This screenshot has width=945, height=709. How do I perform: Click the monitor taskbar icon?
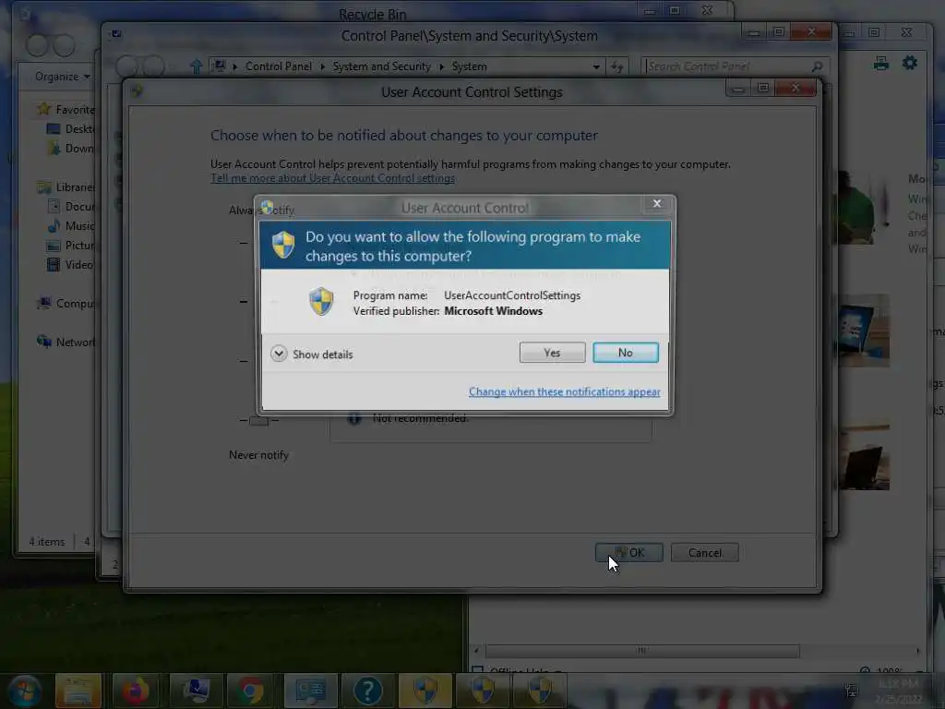point(196,691)
